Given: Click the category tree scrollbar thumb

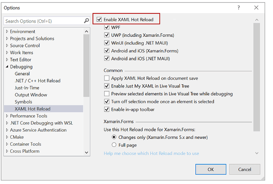Looking at the screenshot, I should [86, 66].
